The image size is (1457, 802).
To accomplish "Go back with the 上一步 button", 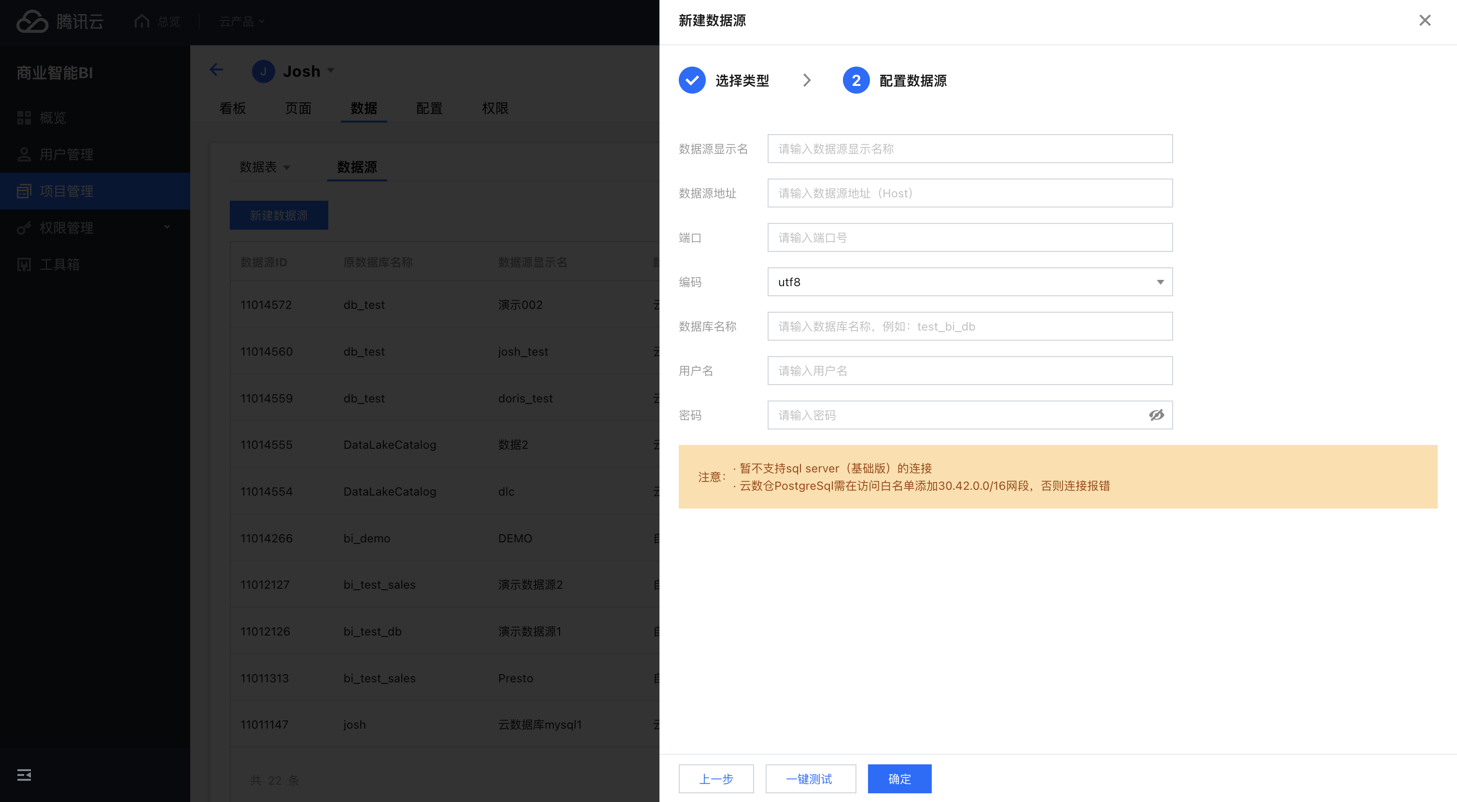I will coord(716,779).
